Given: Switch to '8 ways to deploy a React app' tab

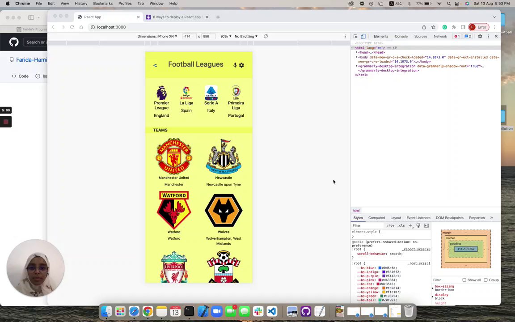Looking at the screenshot, I should pyautogui.click(x=177, y=17).
